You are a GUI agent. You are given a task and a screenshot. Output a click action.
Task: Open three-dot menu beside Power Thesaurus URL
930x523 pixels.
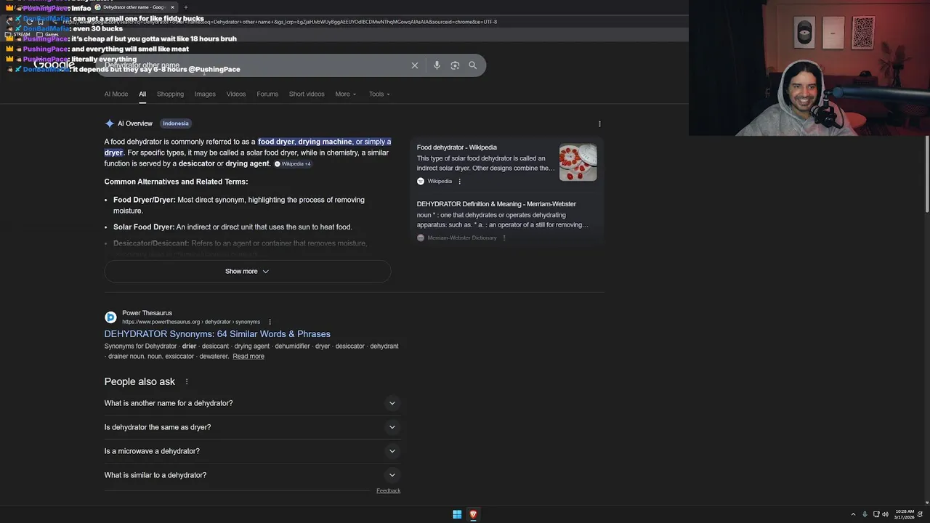point(270,322)
